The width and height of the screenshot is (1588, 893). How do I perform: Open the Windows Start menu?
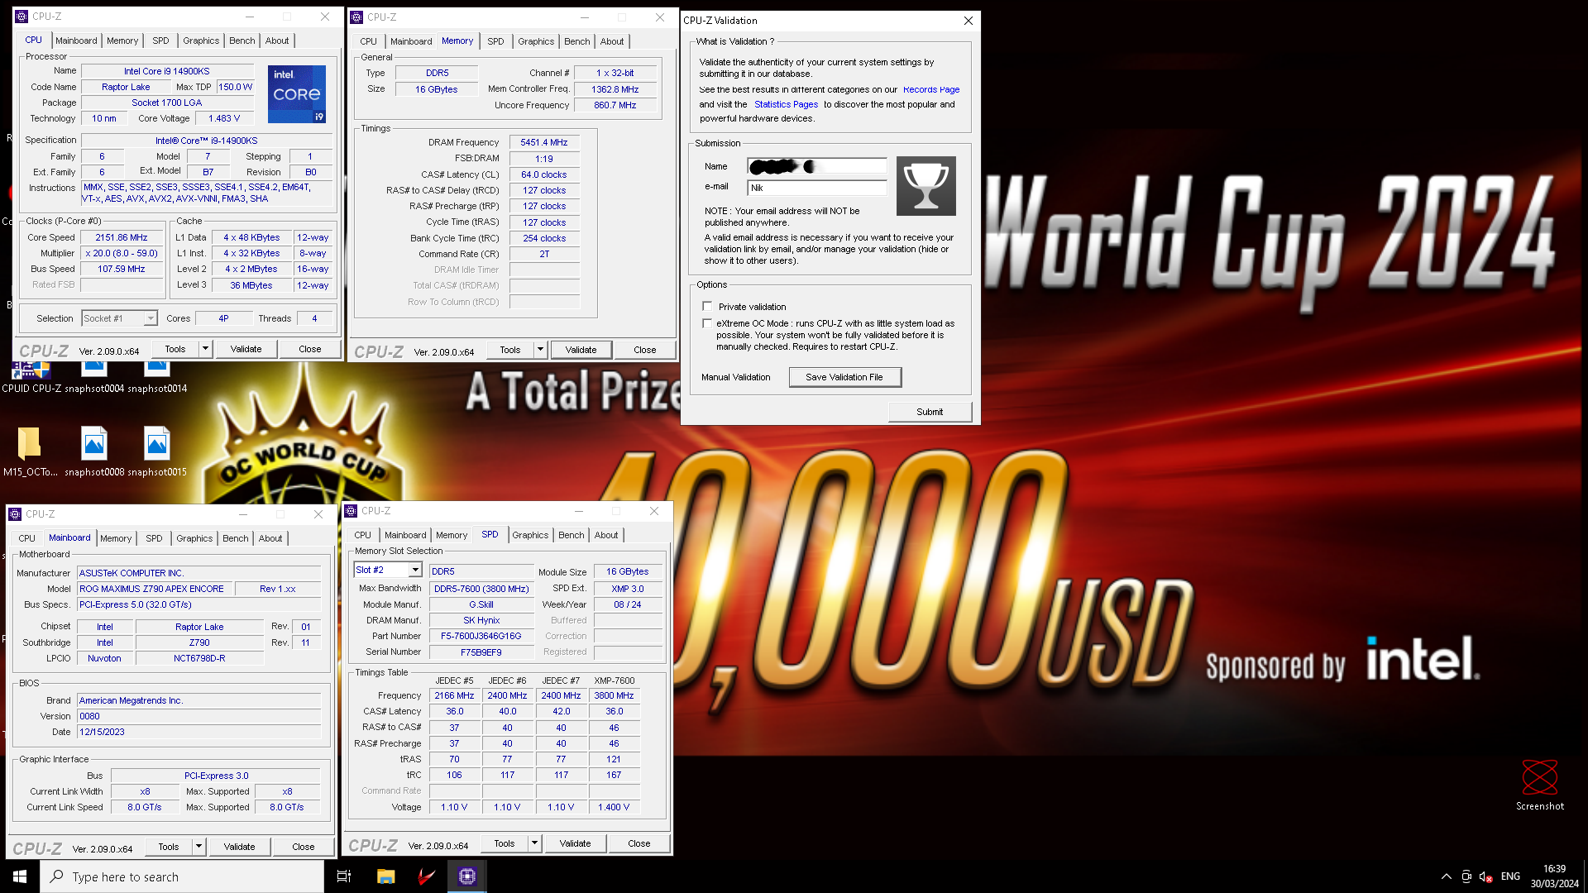[x=20, y=876]
